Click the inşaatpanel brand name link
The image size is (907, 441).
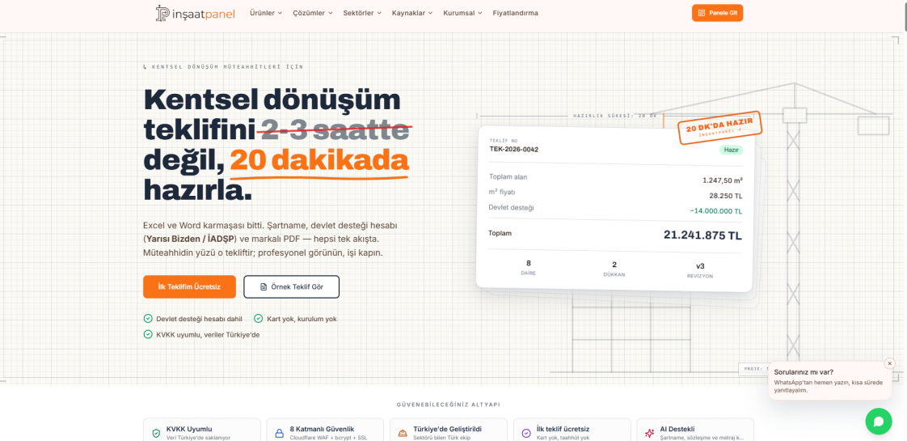tap(203, 14)
